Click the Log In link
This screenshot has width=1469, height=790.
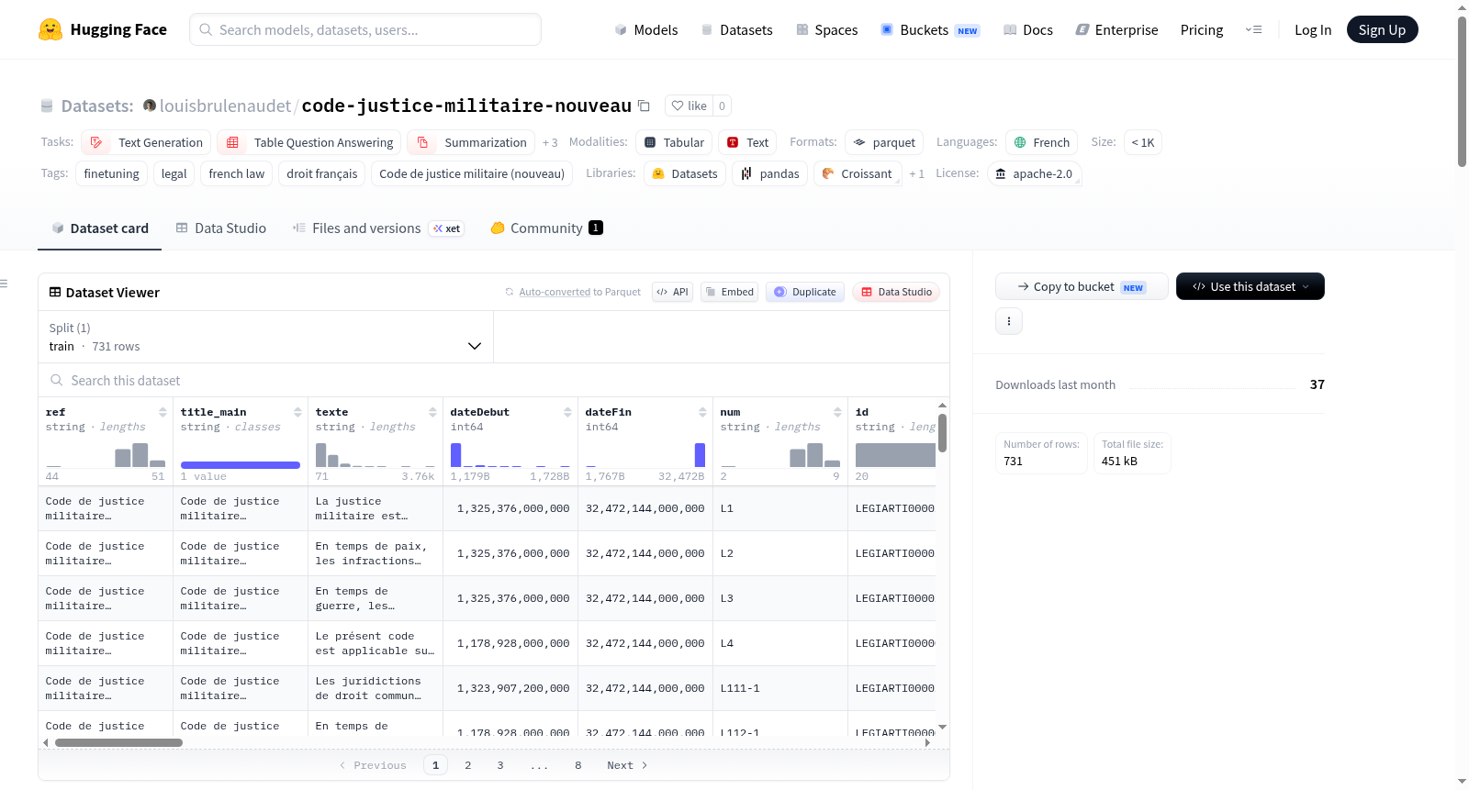click(x=1312, y=29)
